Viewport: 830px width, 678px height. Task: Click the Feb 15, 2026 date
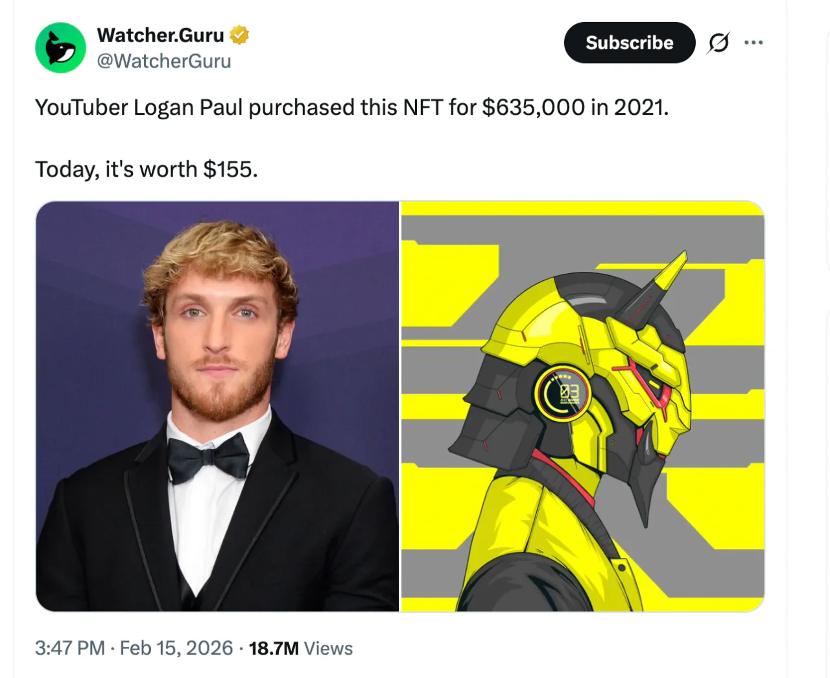[176, 648]
